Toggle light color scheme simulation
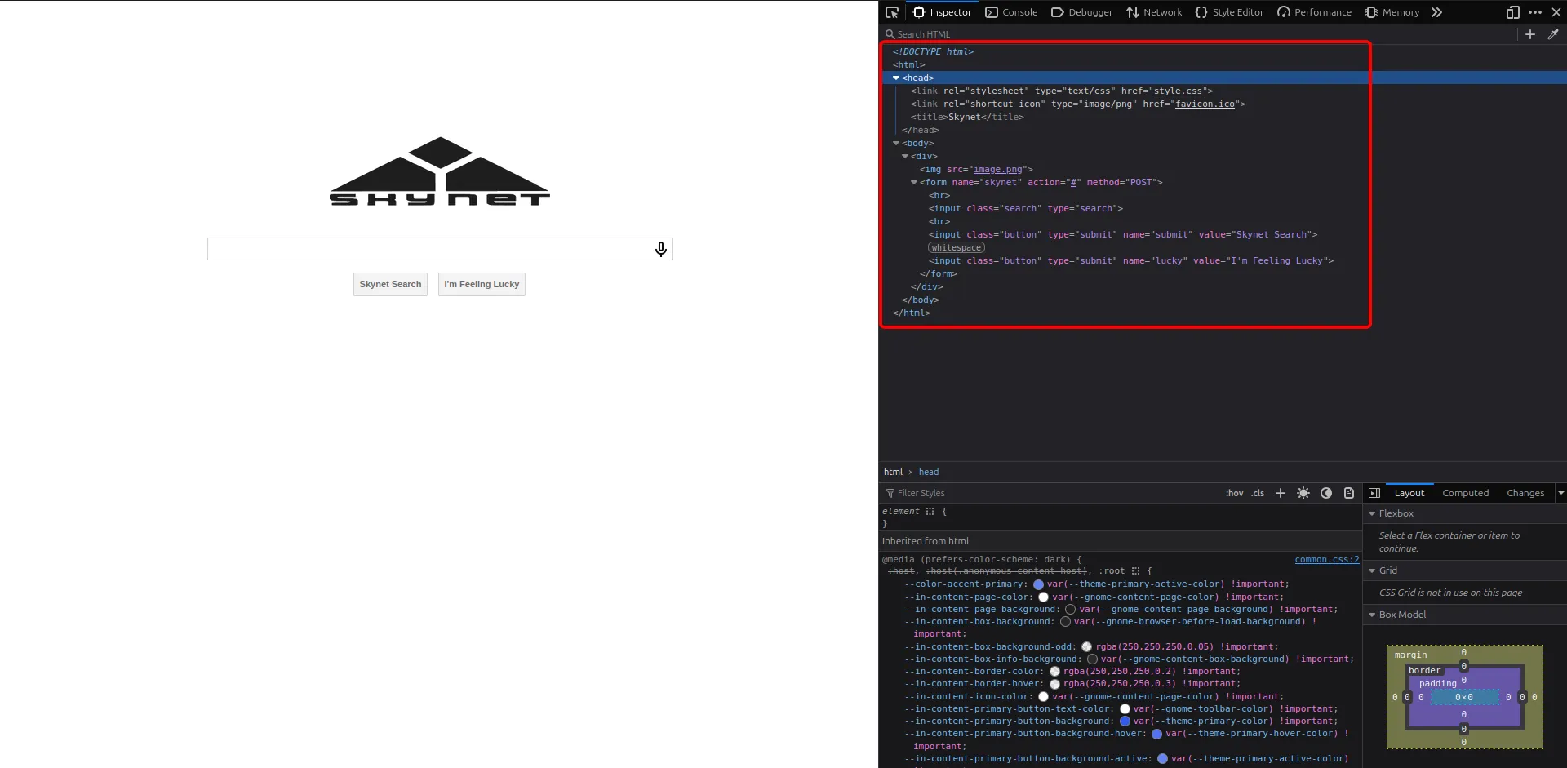The width and height of the screenshot is (1567, 768). 1303,493
